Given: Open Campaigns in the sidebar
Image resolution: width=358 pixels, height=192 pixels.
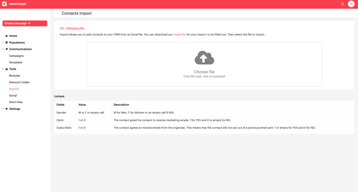Looking at the screenshot, I should point(16,56).
